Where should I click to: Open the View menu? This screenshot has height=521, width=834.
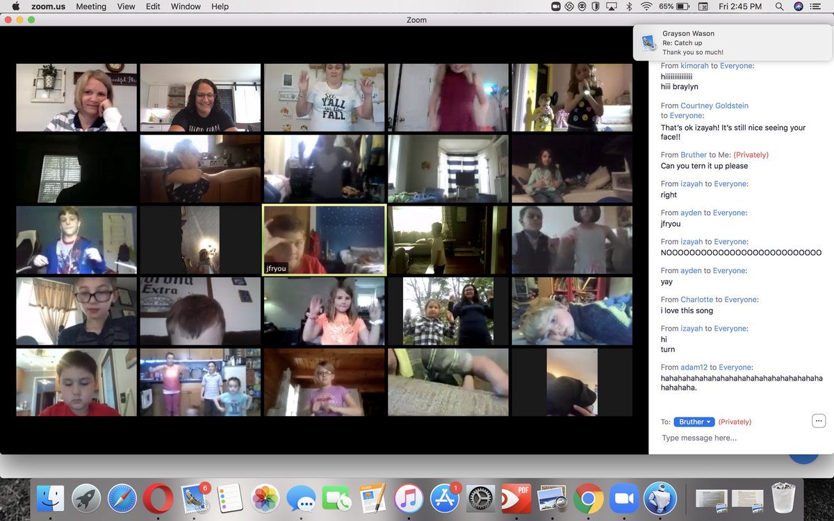(126, 6)
